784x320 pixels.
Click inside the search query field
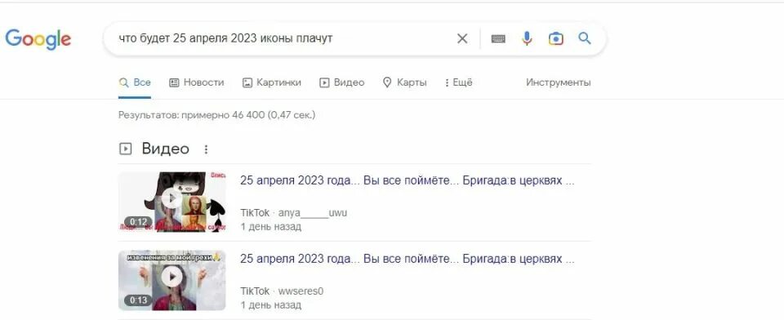click(x=280, y=38)
